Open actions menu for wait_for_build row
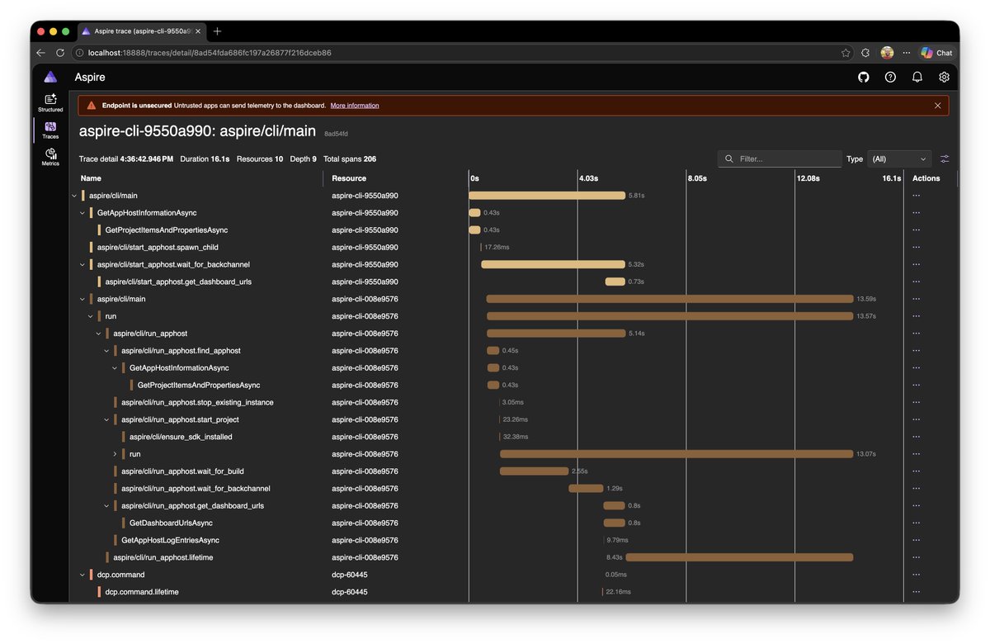 point(916,471)
